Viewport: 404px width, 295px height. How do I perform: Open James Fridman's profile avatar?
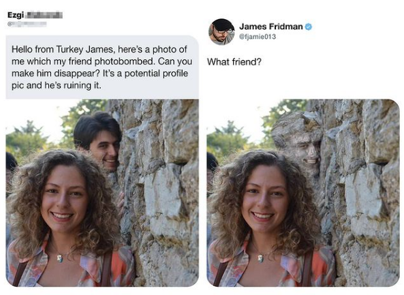[221, 32]
